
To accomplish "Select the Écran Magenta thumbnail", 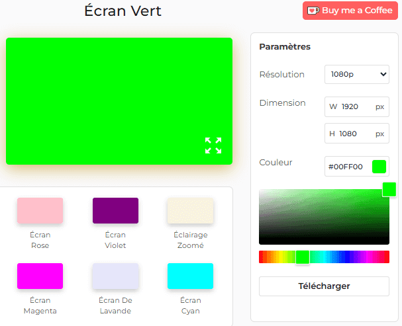I will click(x=40, y=276).
